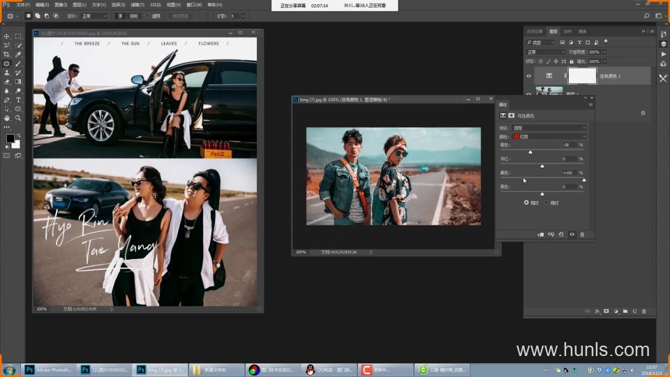Screen dimensions: 670x377
Task: Select the Eyedropper tool
Action: 18,54
